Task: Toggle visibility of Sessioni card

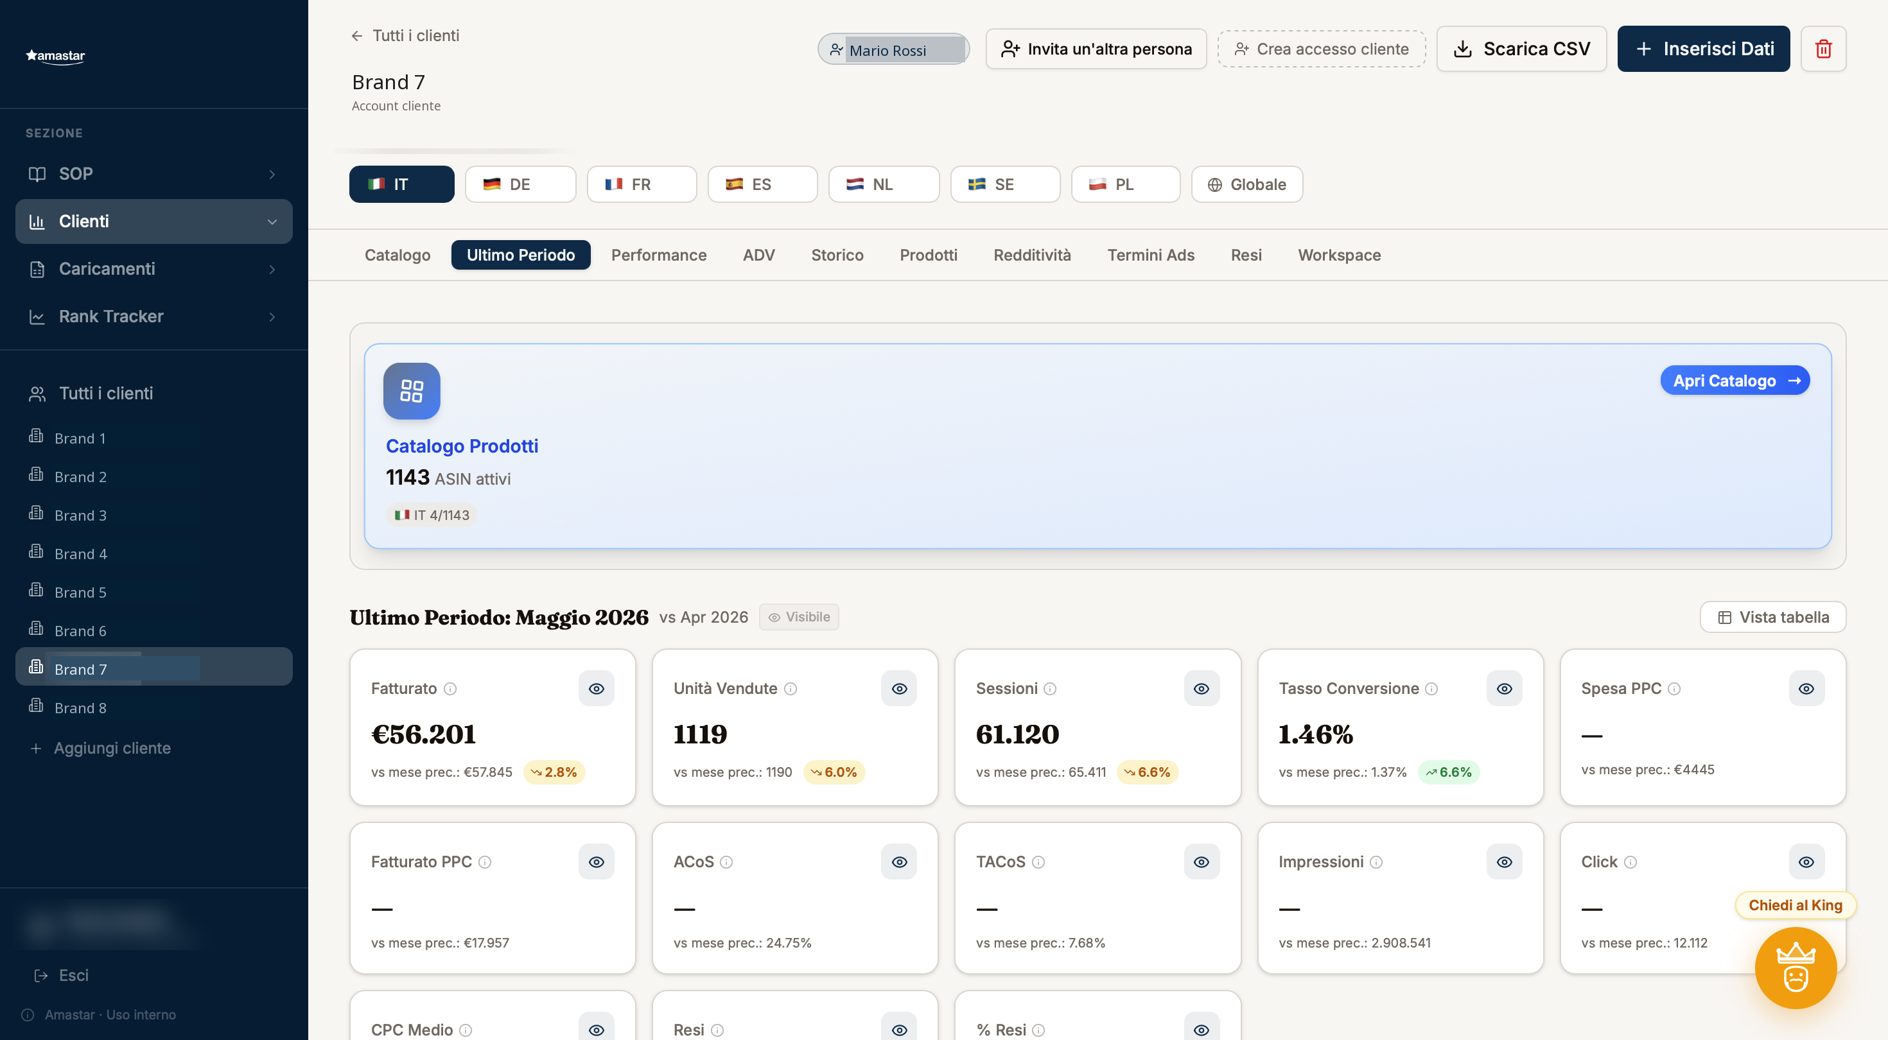Action: coord(1202,689)
